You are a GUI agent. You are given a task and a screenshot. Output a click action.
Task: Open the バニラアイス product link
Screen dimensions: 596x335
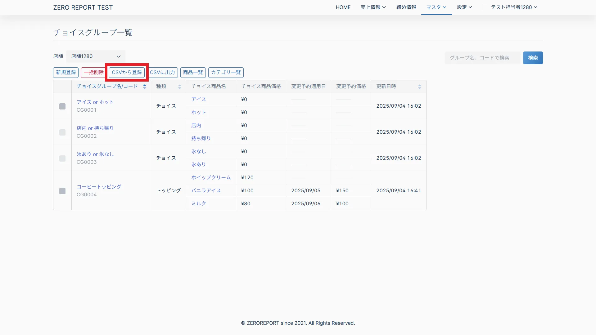(206, 190)
